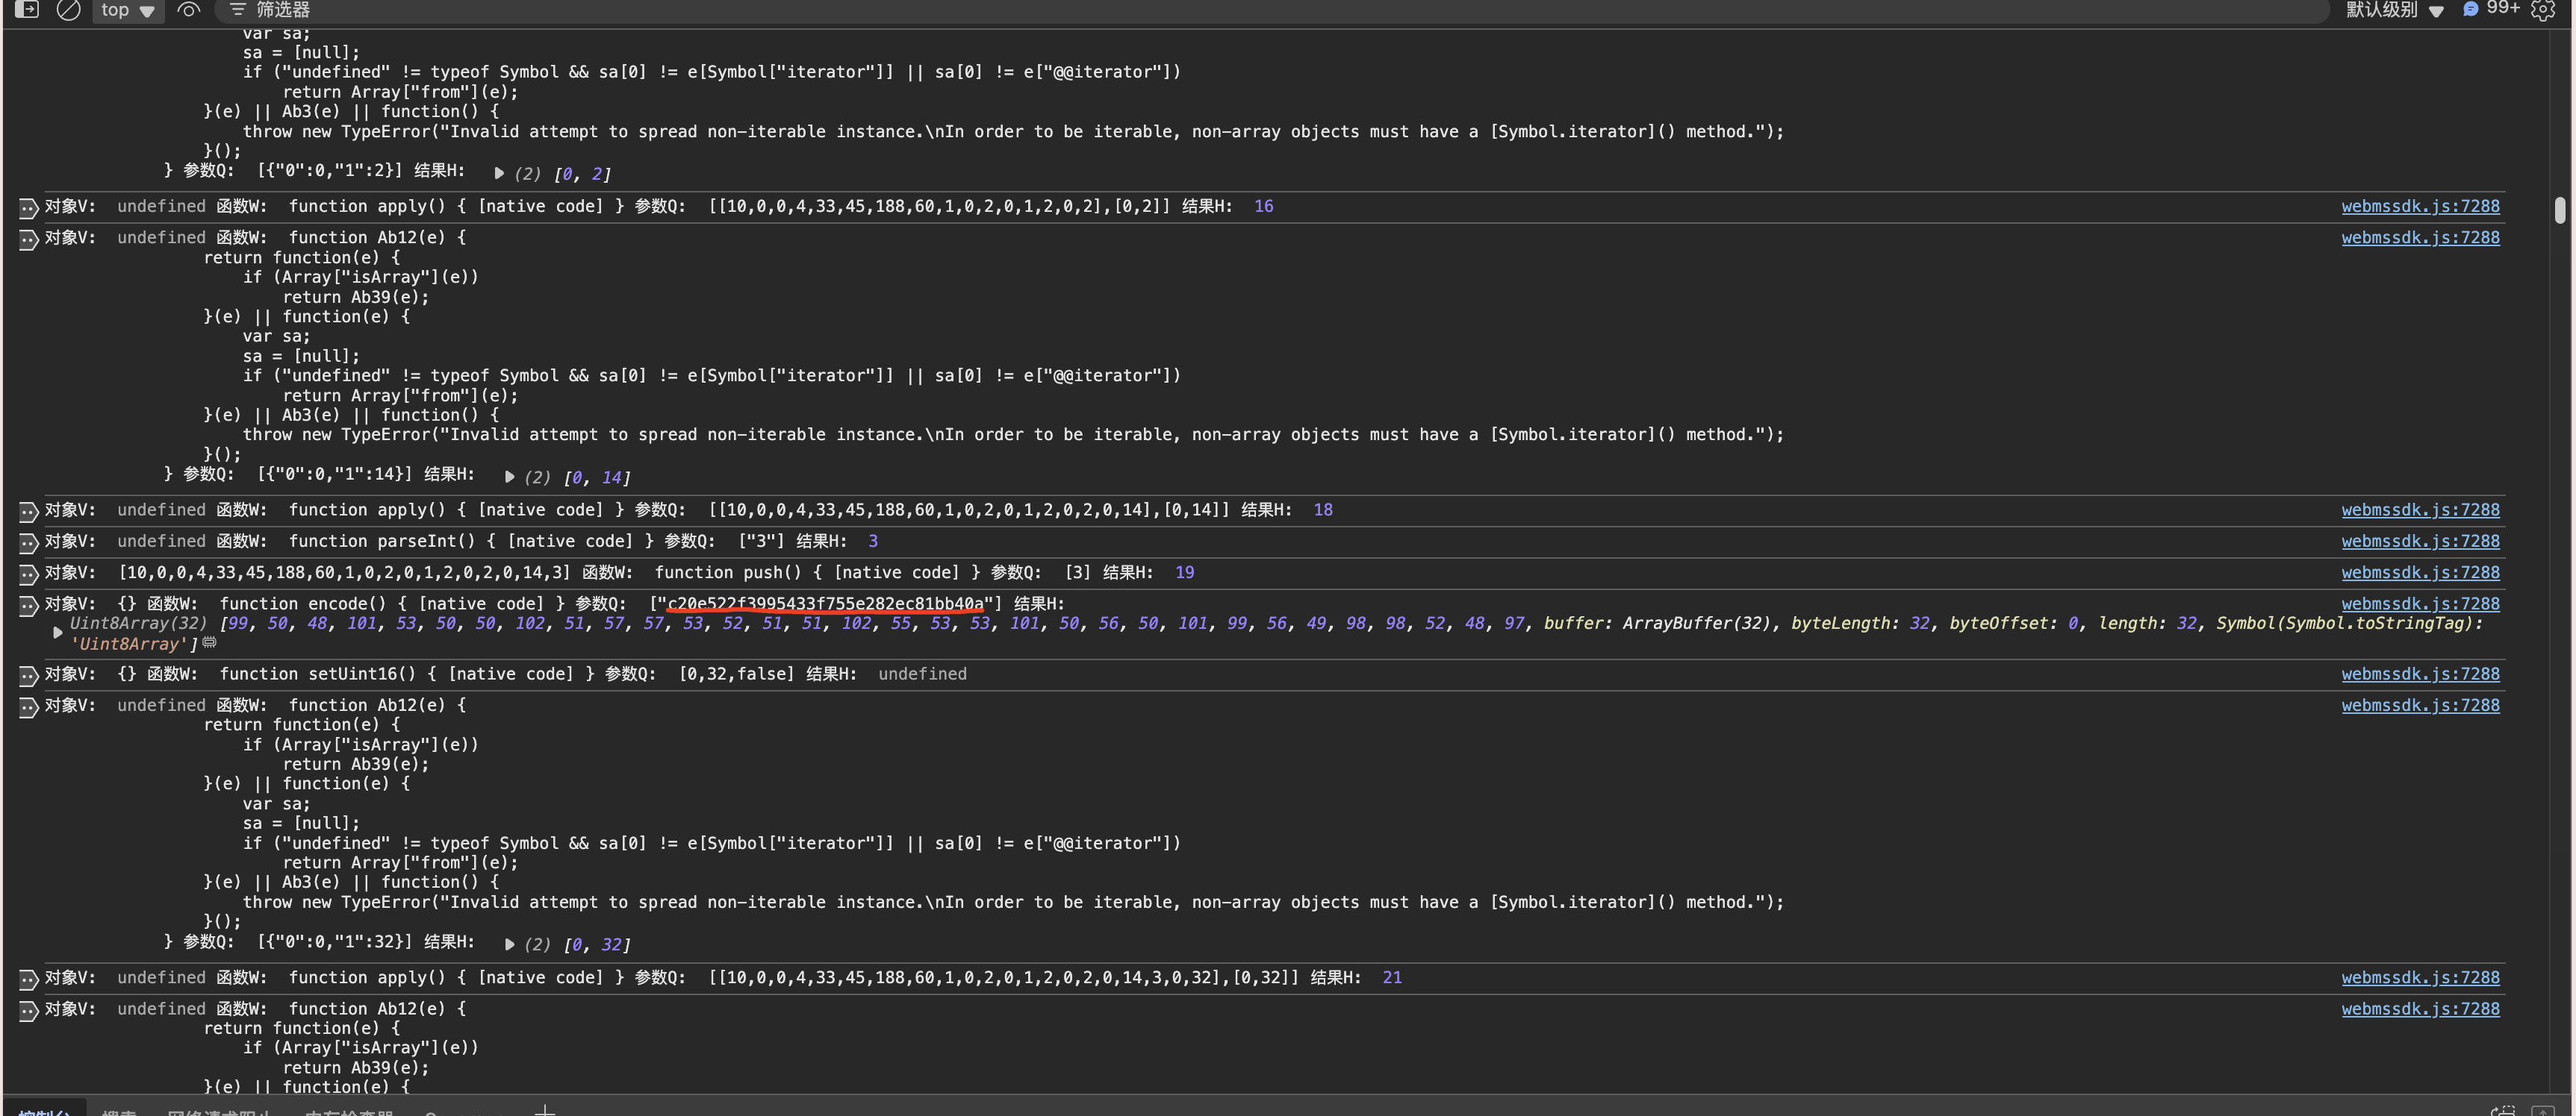The width and height of the screenshot is (2576, 1116).
Task: Open the 默认级别 log level dropdown
Action: pyautogui.click(x=2394, y=10)
